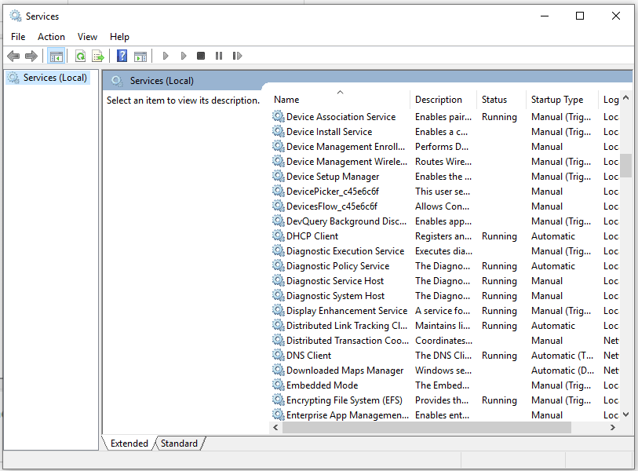Viewport: 638px width, 471px height.
Task: Click Running status of DHCP Client
Action: [499, 236]
